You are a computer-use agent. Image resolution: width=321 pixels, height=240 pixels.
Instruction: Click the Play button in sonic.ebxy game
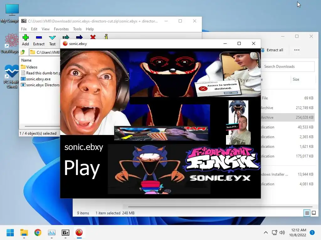point(82,168)
